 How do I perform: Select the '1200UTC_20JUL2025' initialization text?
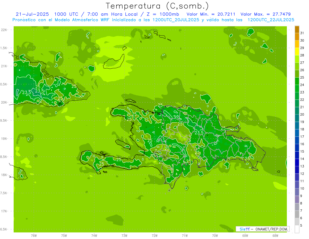(x=176, y=20)
